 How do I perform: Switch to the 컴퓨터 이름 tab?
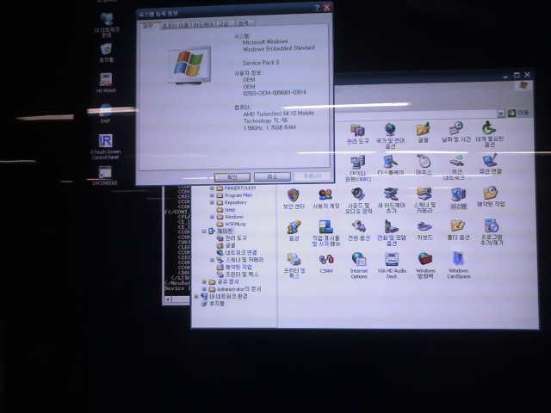(x=176, y=25)
